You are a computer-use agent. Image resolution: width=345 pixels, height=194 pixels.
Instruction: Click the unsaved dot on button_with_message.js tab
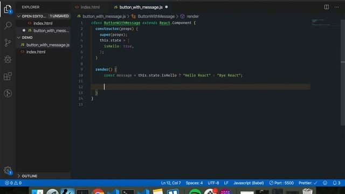click(x=167, y=7)
